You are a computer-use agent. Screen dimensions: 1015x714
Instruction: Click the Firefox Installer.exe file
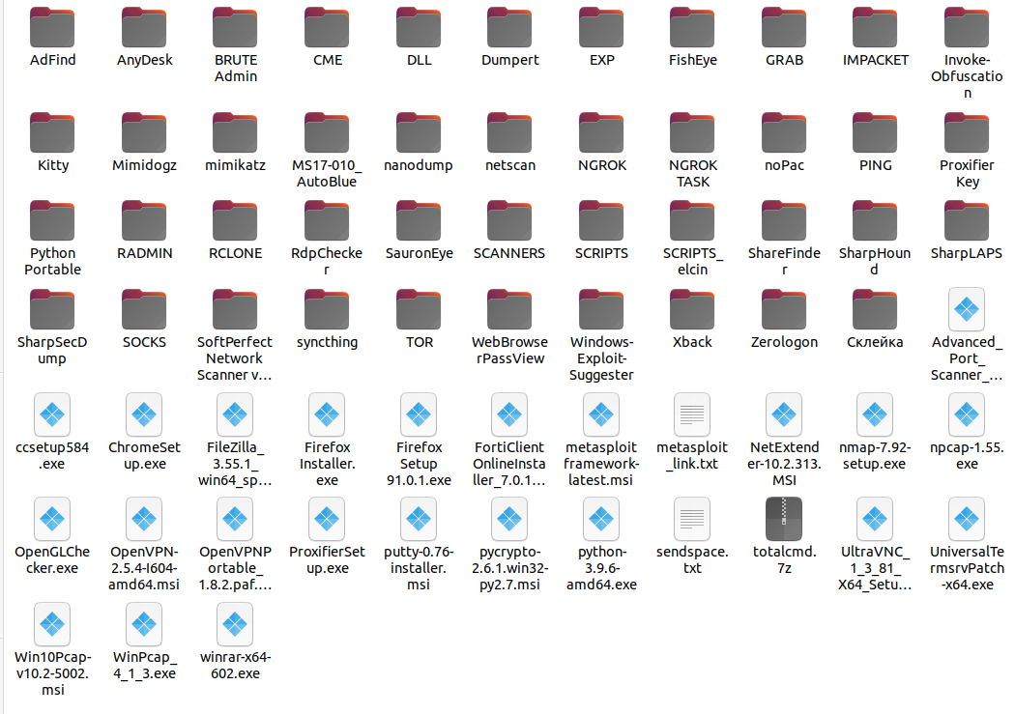[327, 414]
